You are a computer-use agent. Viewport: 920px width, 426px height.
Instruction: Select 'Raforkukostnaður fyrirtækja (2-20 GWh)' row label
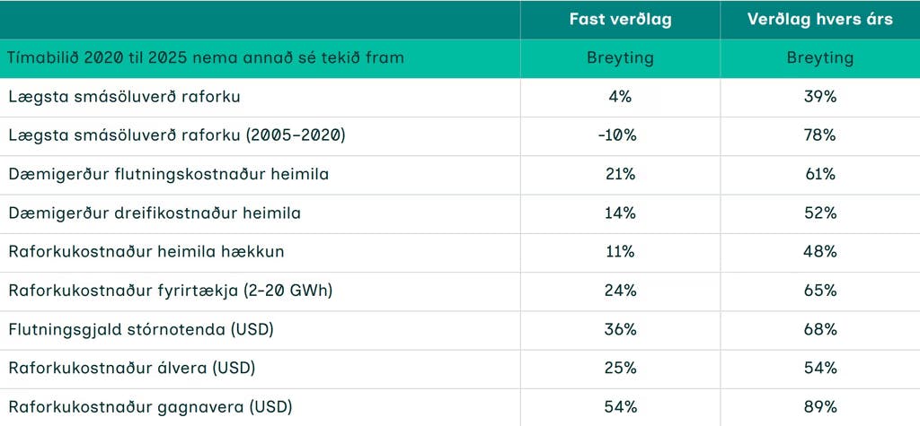pos(170,291)
